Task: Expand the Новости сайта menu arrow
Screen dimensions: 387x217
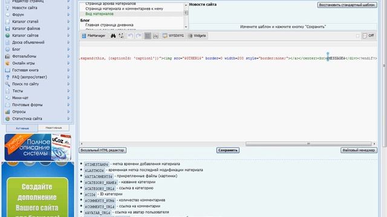Action: pos(68,8)
